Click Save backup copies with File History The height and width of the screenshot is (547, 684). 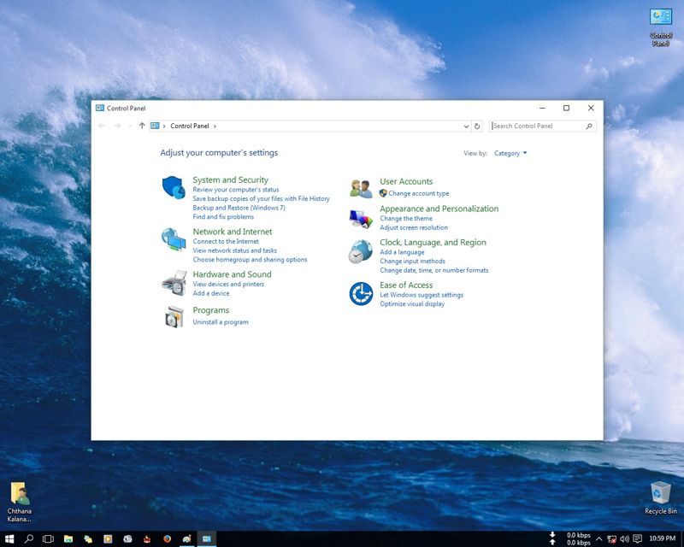click(x=261, y=199)
